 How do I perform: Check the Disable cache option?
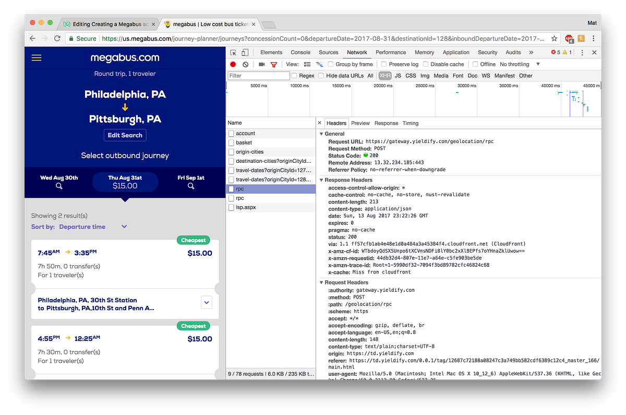pos(426,64)
